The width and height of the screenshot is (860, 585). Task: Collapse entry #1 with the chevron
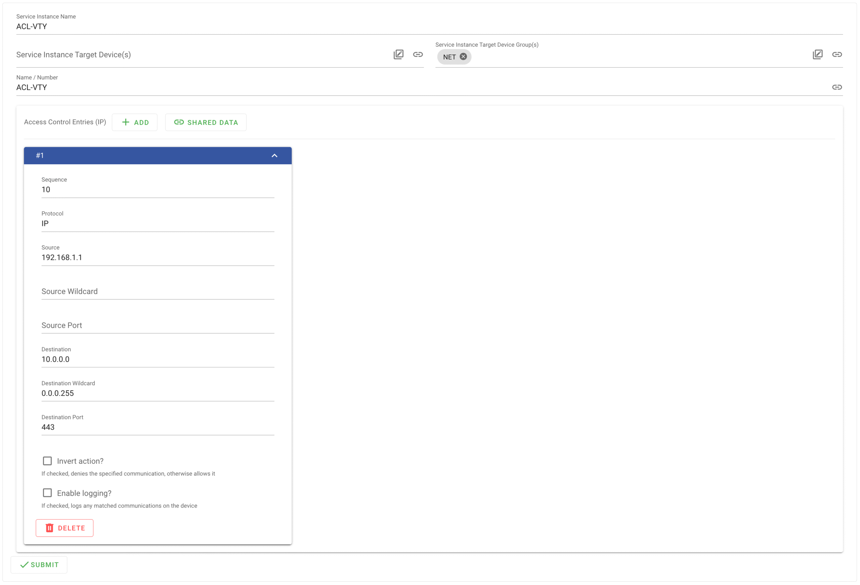tap(274, 155)
